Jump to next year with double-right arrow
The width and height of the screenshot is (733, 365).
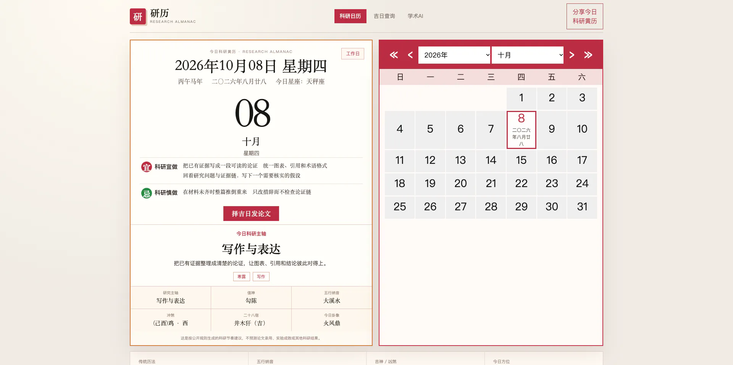pos(588,55)
